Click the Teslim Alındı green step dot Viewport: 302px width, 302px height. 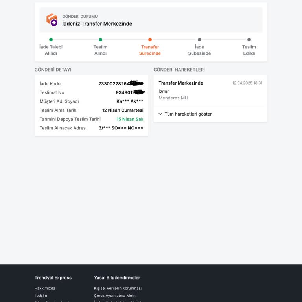coord(100,39)
